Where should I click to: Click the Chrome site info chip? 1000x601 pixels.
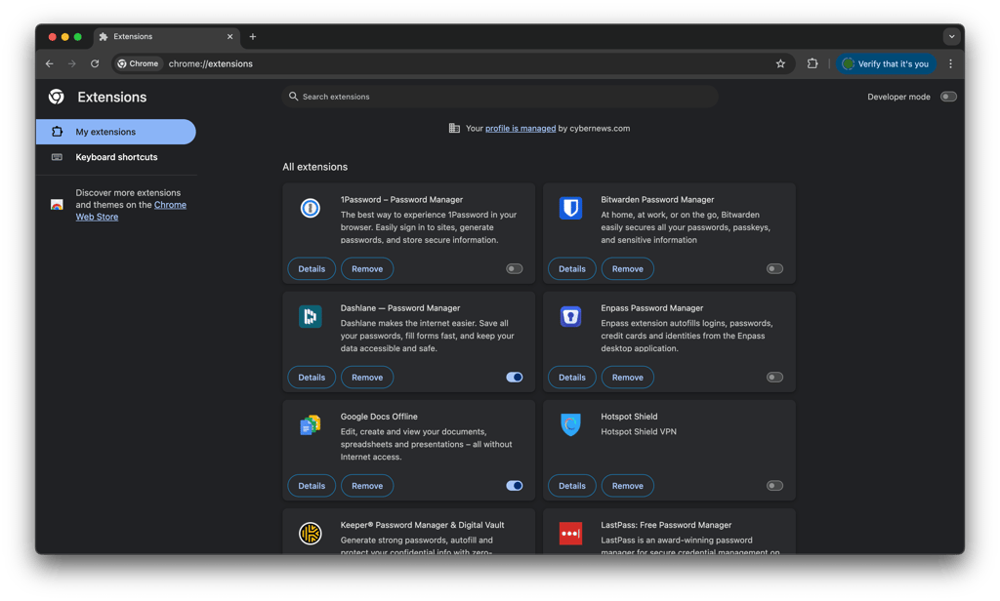[139, 63]
